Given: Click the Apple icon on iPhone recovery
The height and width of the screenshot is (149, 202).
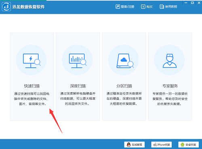Looking at the screenshot, I should pyautogui.click(x=155, y=145).
